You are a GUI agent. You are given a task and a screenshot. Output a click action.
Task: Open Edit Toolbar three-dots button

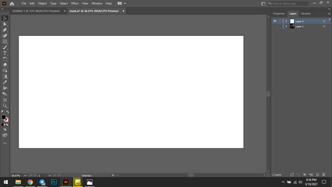point(5,143)
